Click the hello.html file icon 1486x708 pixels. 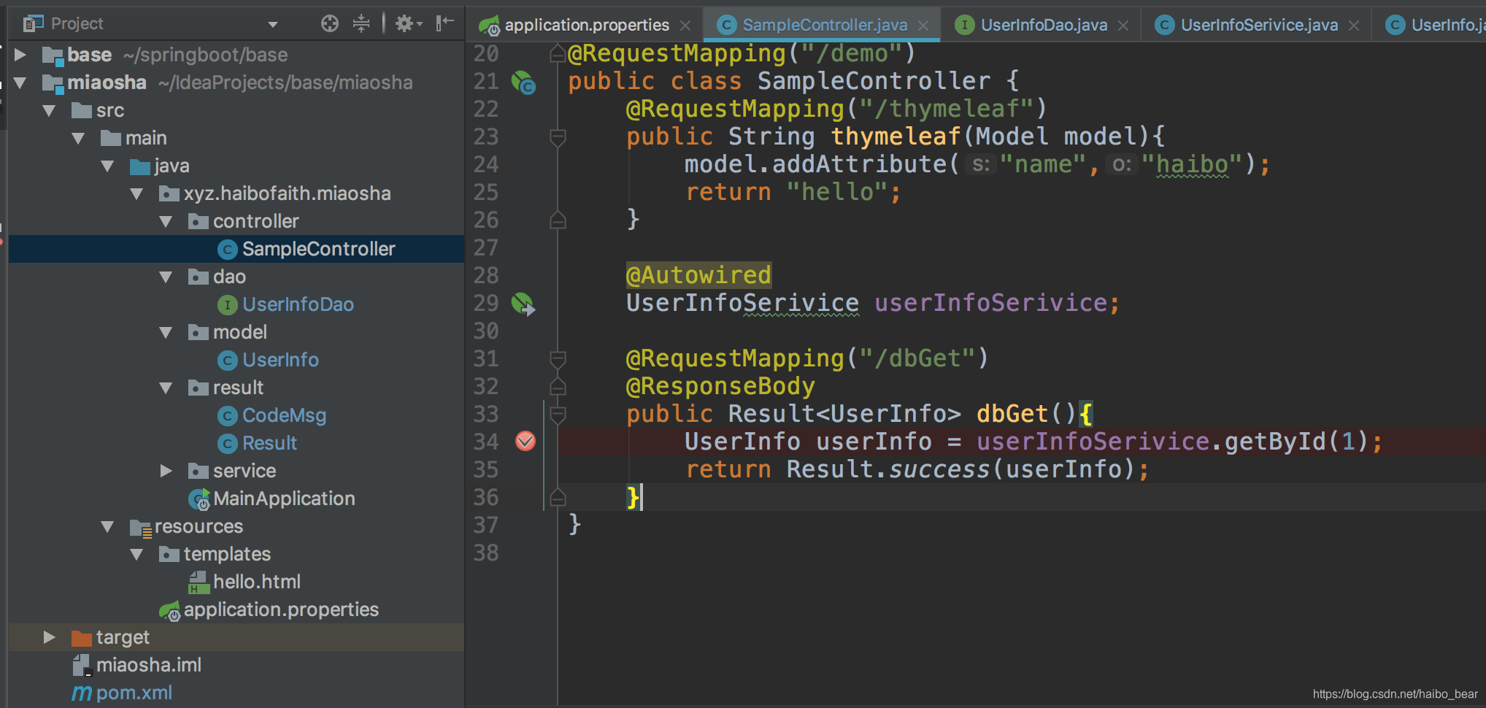pyautogui.click(x=199, y=582)
